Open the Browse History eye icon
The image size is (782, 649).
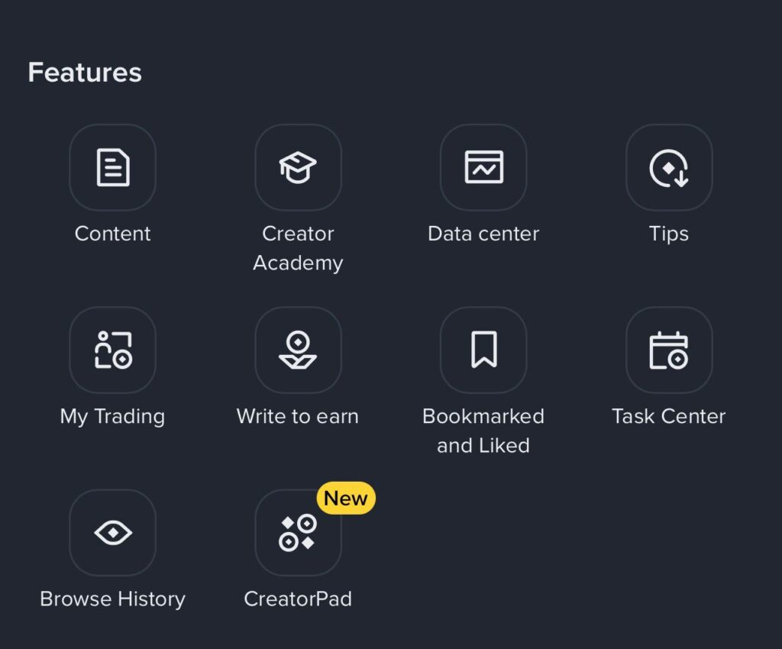[x=113, y=532]
